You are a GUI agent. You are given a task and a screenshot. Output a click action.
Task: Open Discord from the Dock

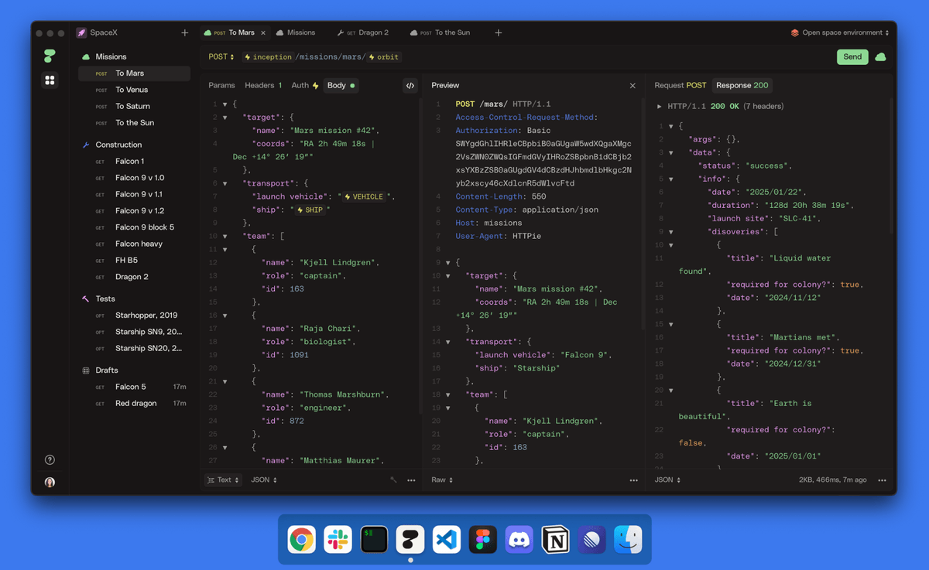(x=519, y=539)
